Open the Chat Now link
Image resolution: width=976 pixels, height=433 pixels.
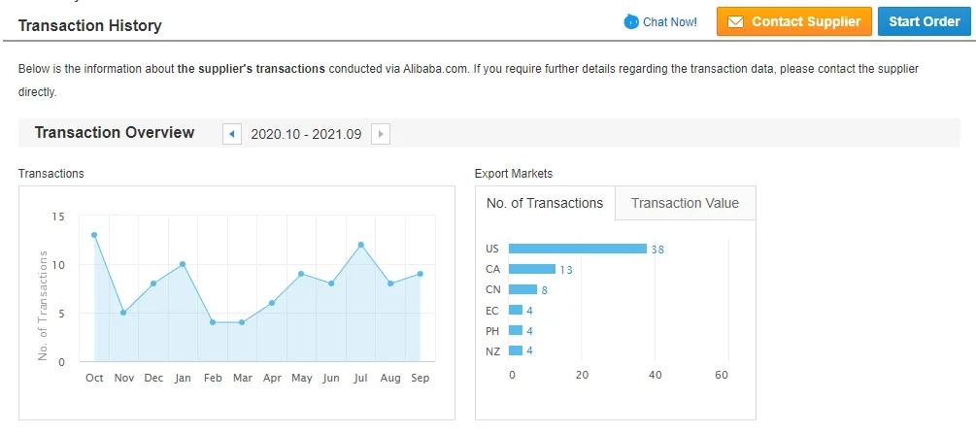tap(669, 21)
